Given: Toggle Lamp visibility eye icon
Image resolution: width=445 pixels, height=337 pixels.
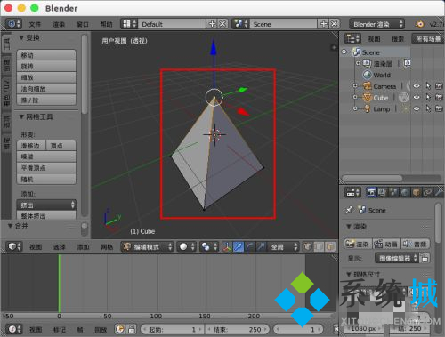Looking at the screenshot, I should [417, 108].
